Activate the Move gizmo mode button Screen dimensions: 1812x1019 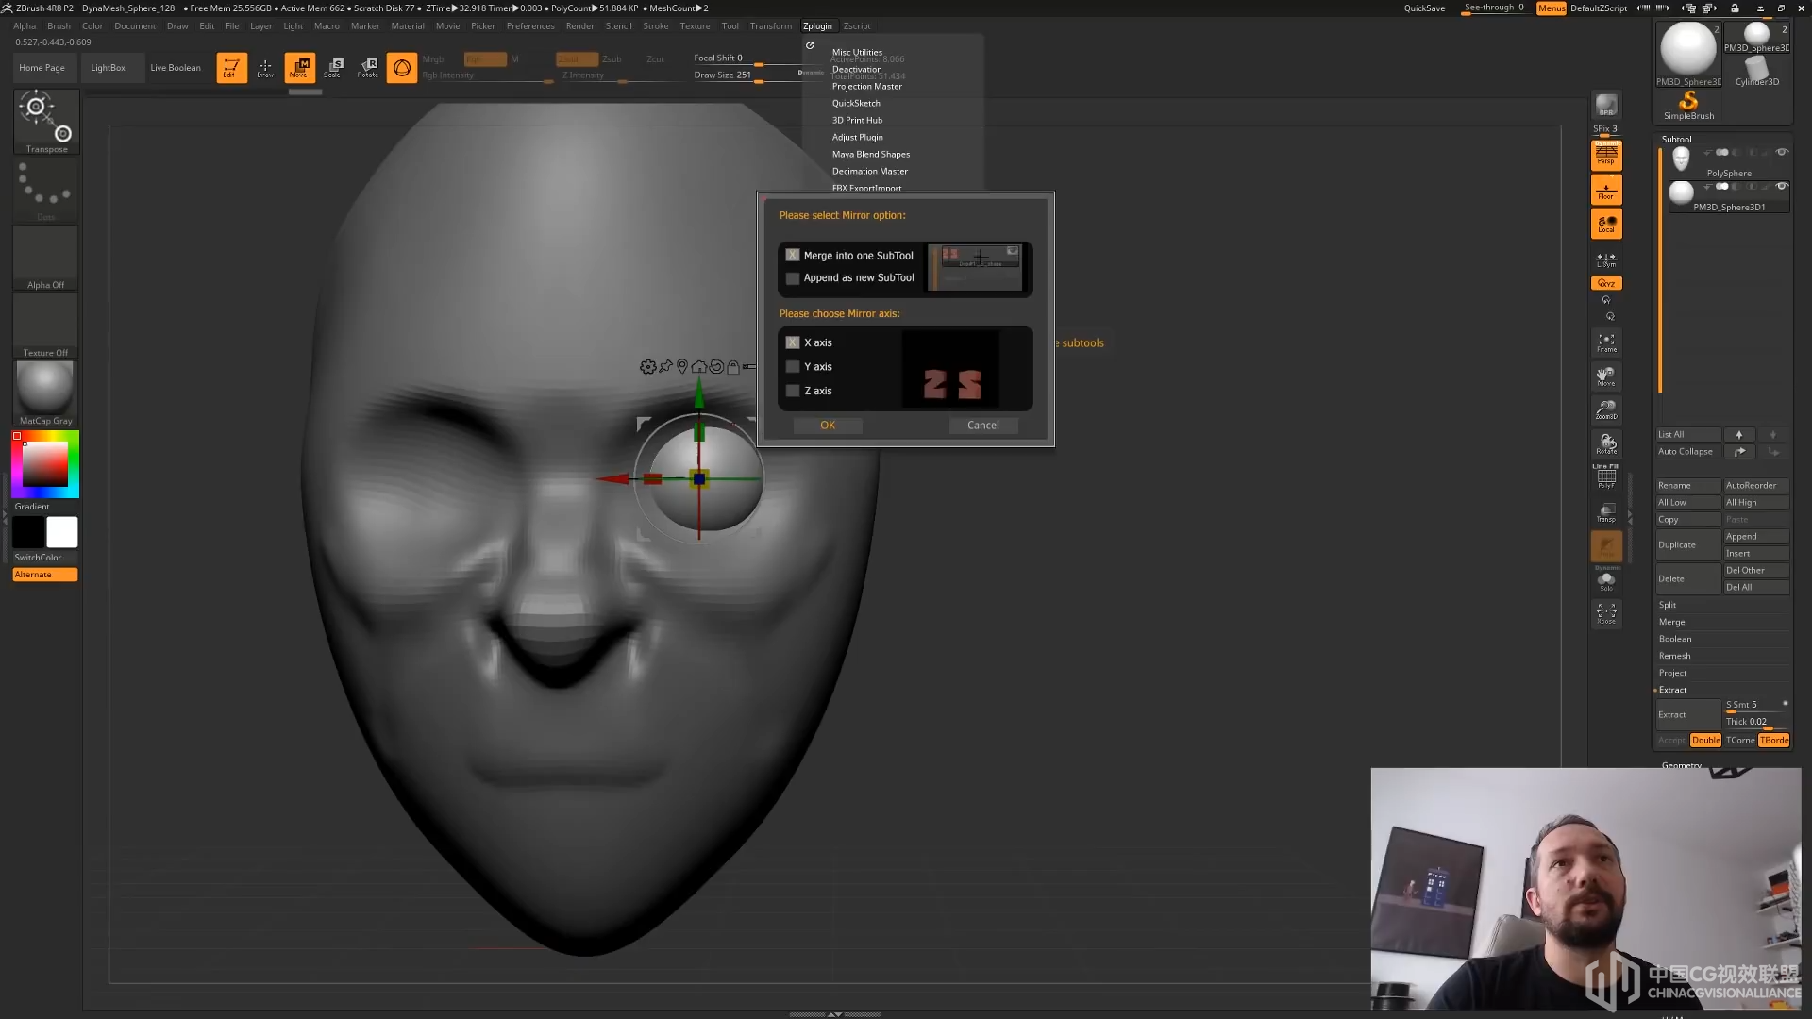[300, 67]
